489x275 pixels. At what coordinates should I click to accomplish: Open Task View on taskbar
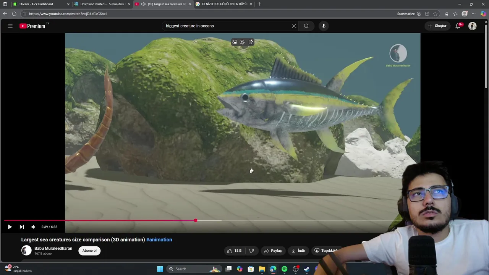[228, 269]
